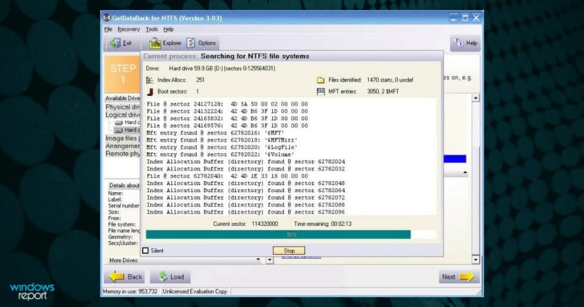This screenshot has height=307, width=584.
Task: Open the More Drives dropdown arrow
Action: tap(258, 260)
